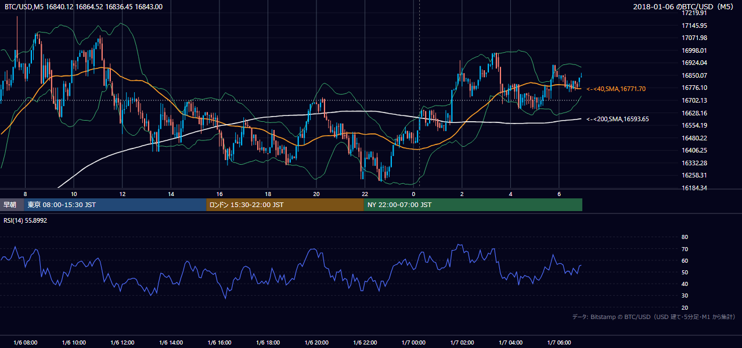
Task: Click the 16332.28 price axis label
Action: coord(694,163)
